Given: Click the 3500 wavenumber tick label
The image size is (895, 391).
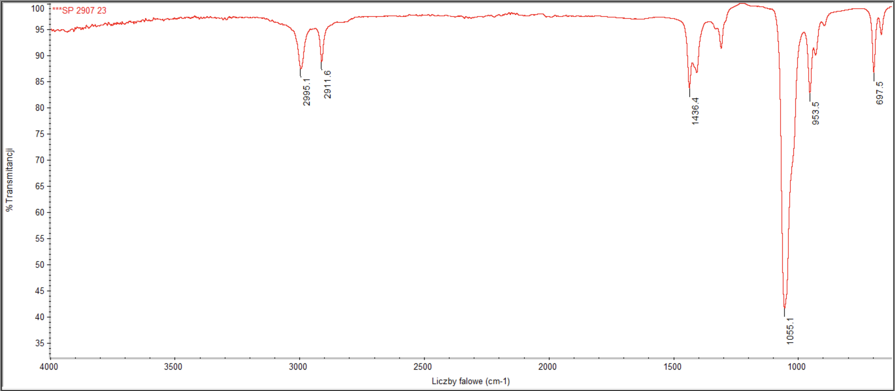Looking at the screenshot, I should pyautogui.click(x=173, y=367).
